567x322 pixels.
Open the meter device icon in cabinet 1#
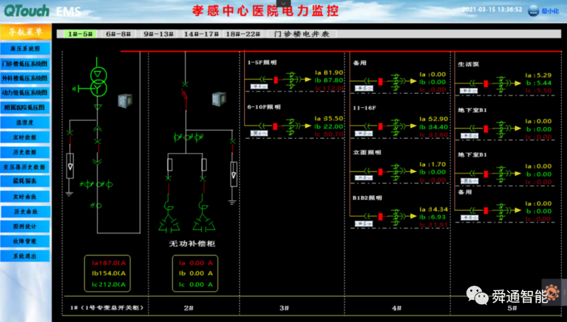coord(125,100)
